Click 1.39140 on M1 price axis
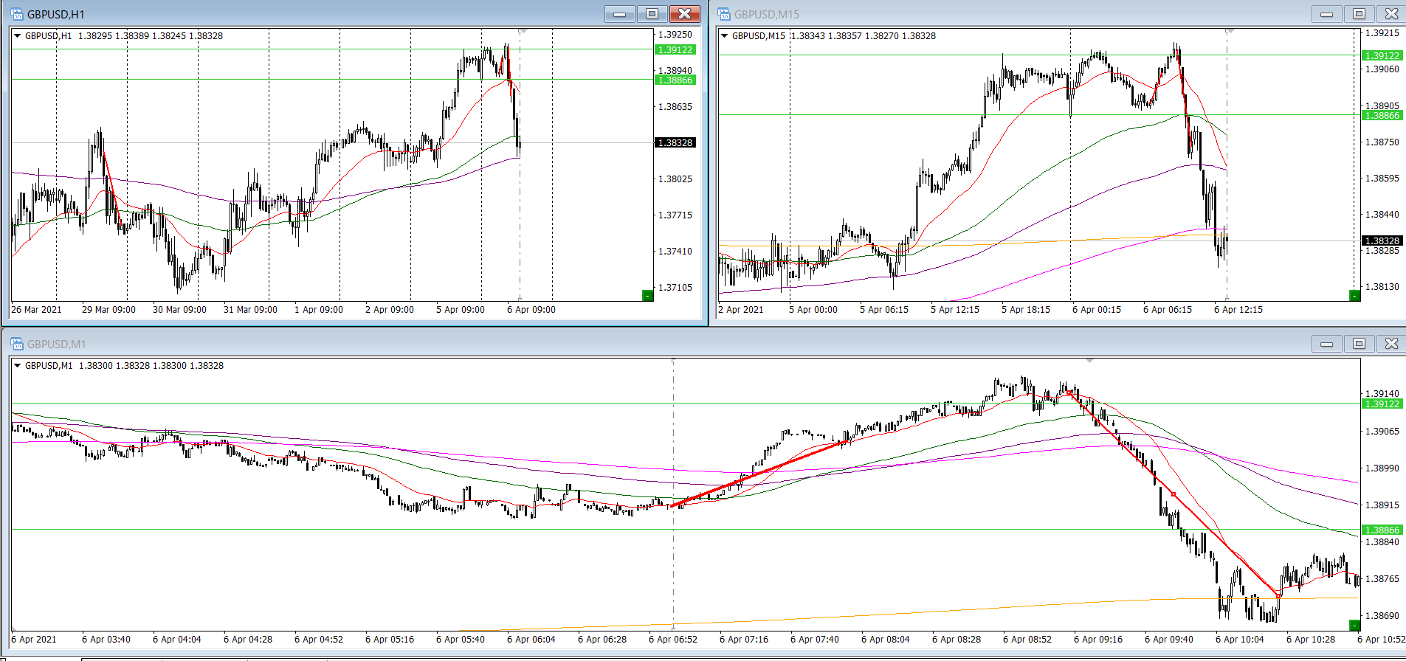Image resolution: width=1406 pixels, height=661 pixels. 1382,393
